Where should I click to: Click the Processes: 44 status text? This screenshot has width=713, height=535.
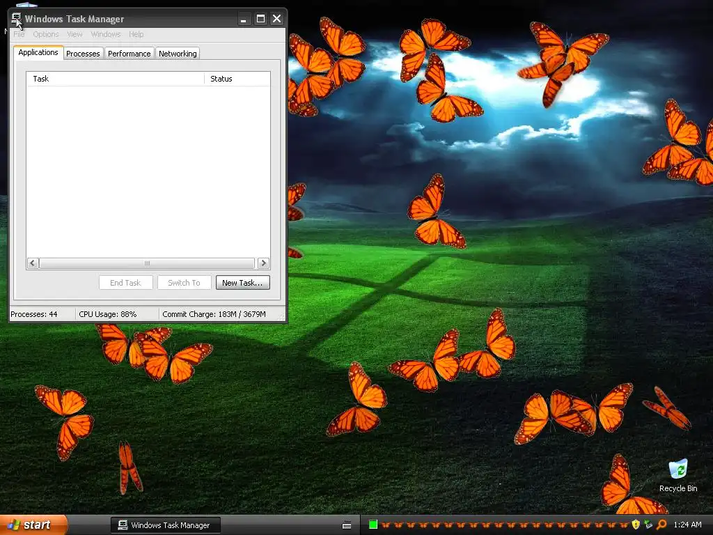click(34, 314)
